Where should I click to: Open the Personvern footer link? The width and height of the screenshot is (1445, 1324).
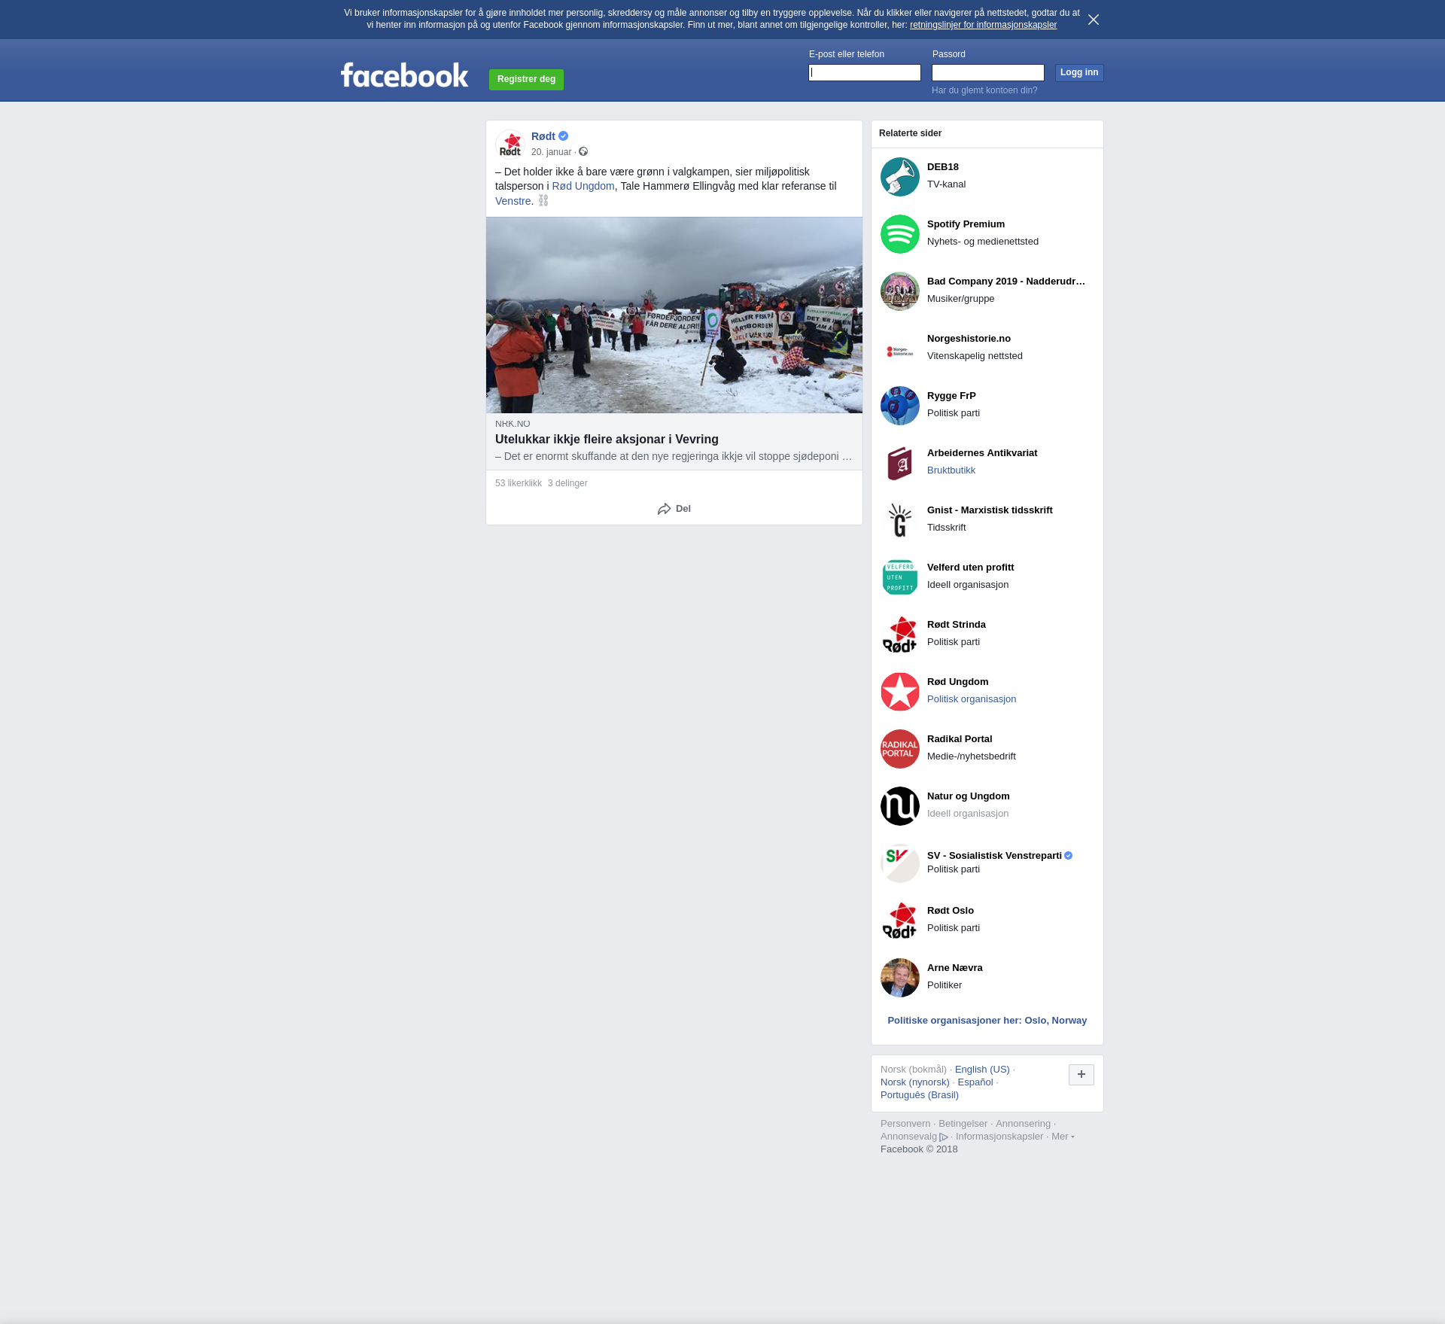pos(905,1124)
